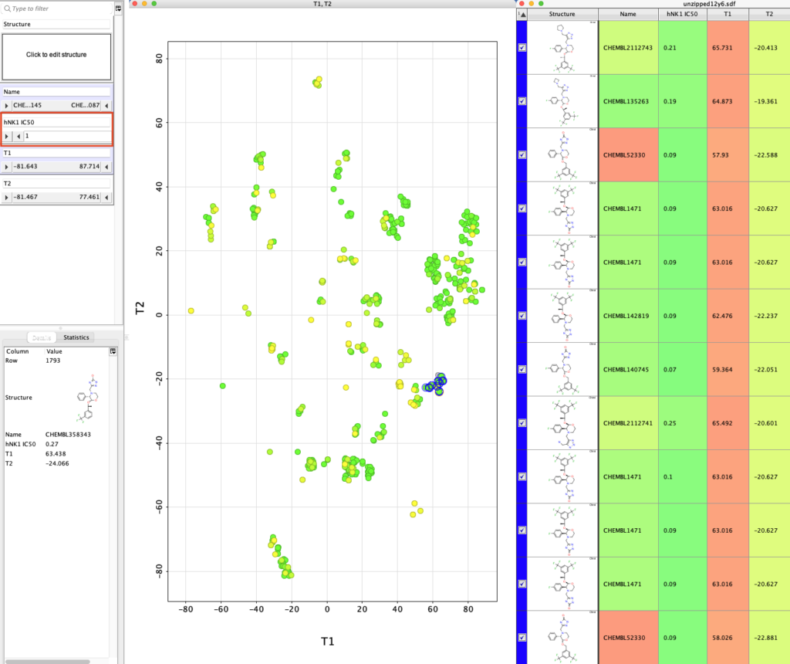Switch to the Details tab

pyautogui.click(x=41, y=337)
